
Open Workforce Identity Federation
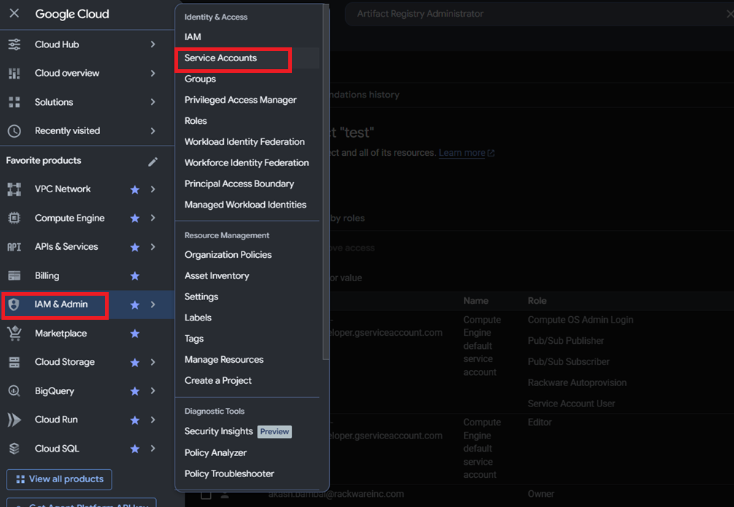click(x=247, y=163)
